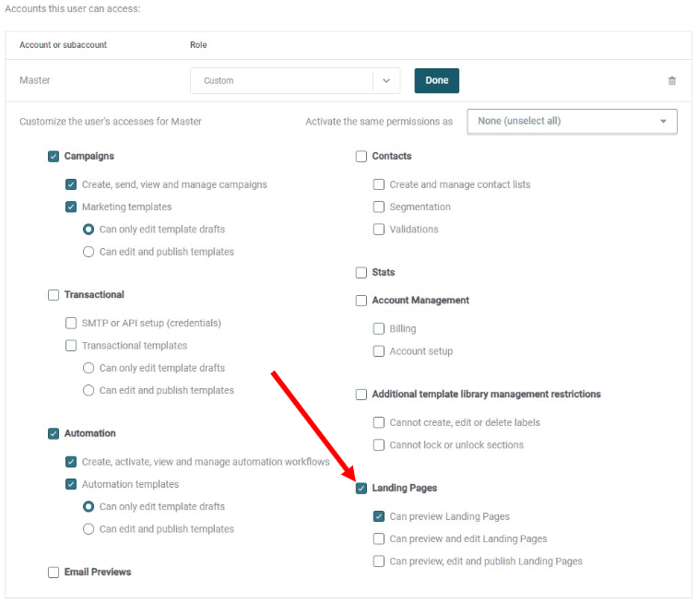
Task: Enable Additional template library management restrictions
Action: coord(361,395)
